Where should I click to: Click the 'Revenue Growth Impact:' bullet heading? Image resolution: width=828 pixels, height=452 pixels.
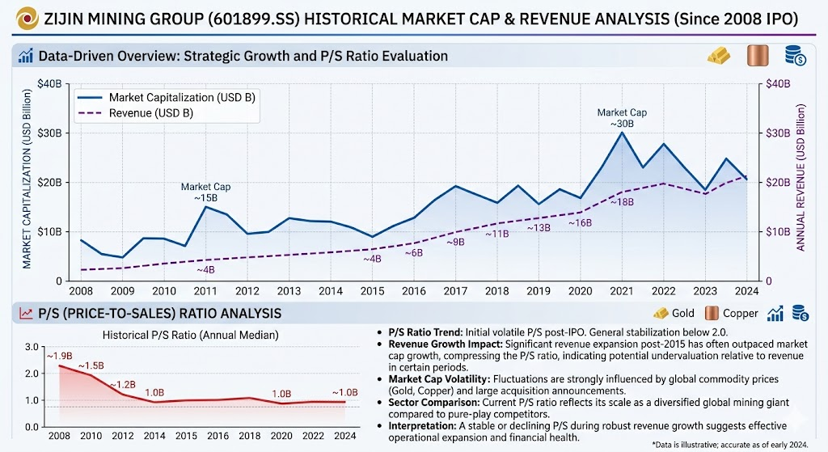pos(446,344)
